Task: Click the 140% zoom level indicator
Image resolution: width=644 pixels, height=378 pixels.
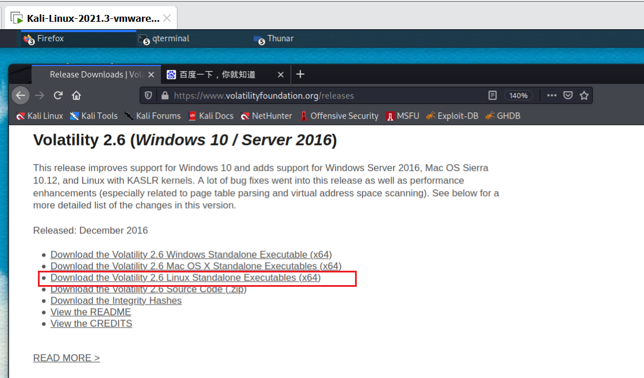Action: (x=518, y=96)
